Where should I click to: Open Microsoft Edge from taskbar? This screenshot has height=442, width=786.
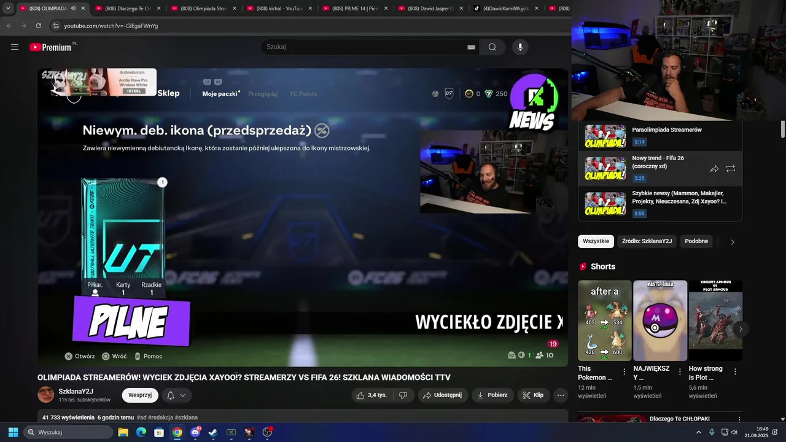pyautogui.click(x=141, y=432)
